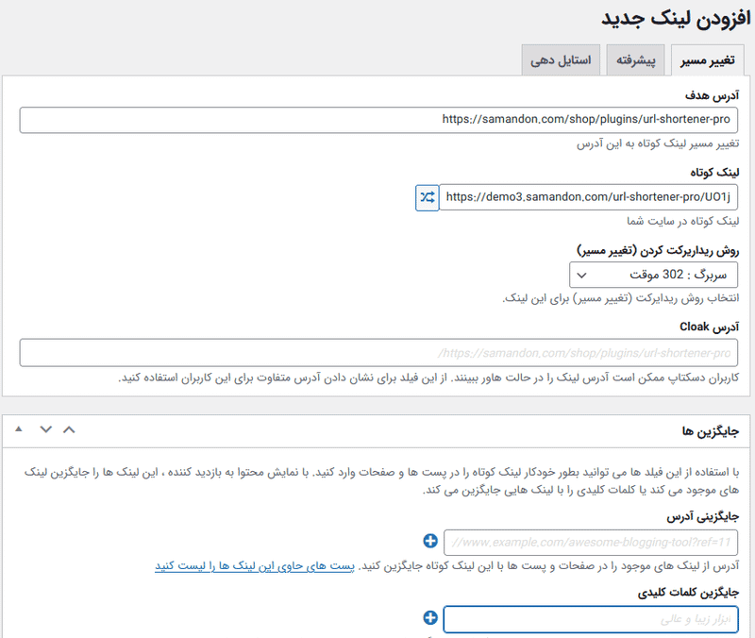Move جایگزین ها panel down with down chevron
Screen dimensions: 755x638
point(45,429)
